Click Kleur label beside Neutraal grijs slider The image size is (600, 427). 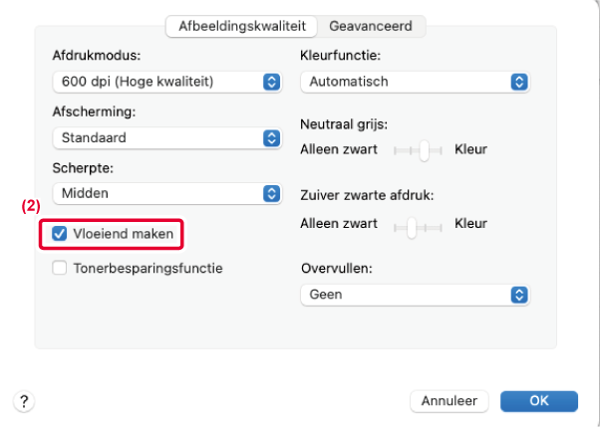(470, 150)
